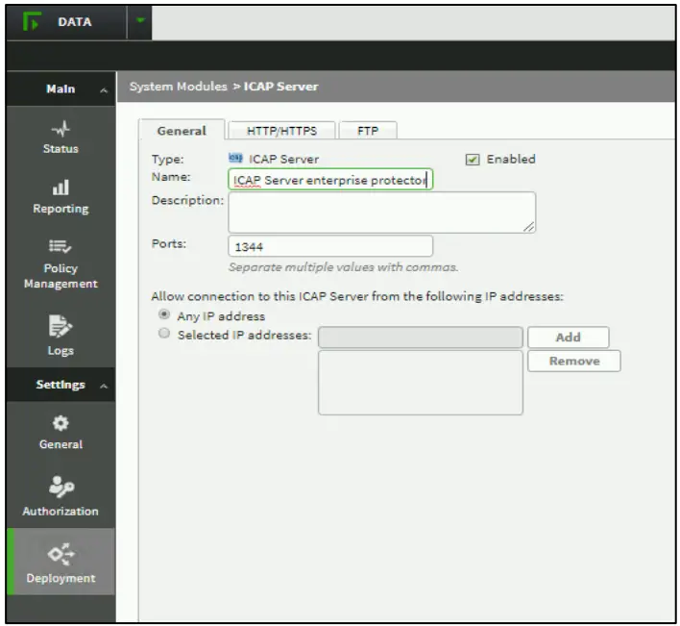Open the General settings gear icon
Image resolution: width=680 pixels, height=626 pixels.
[x=61, y=423]
